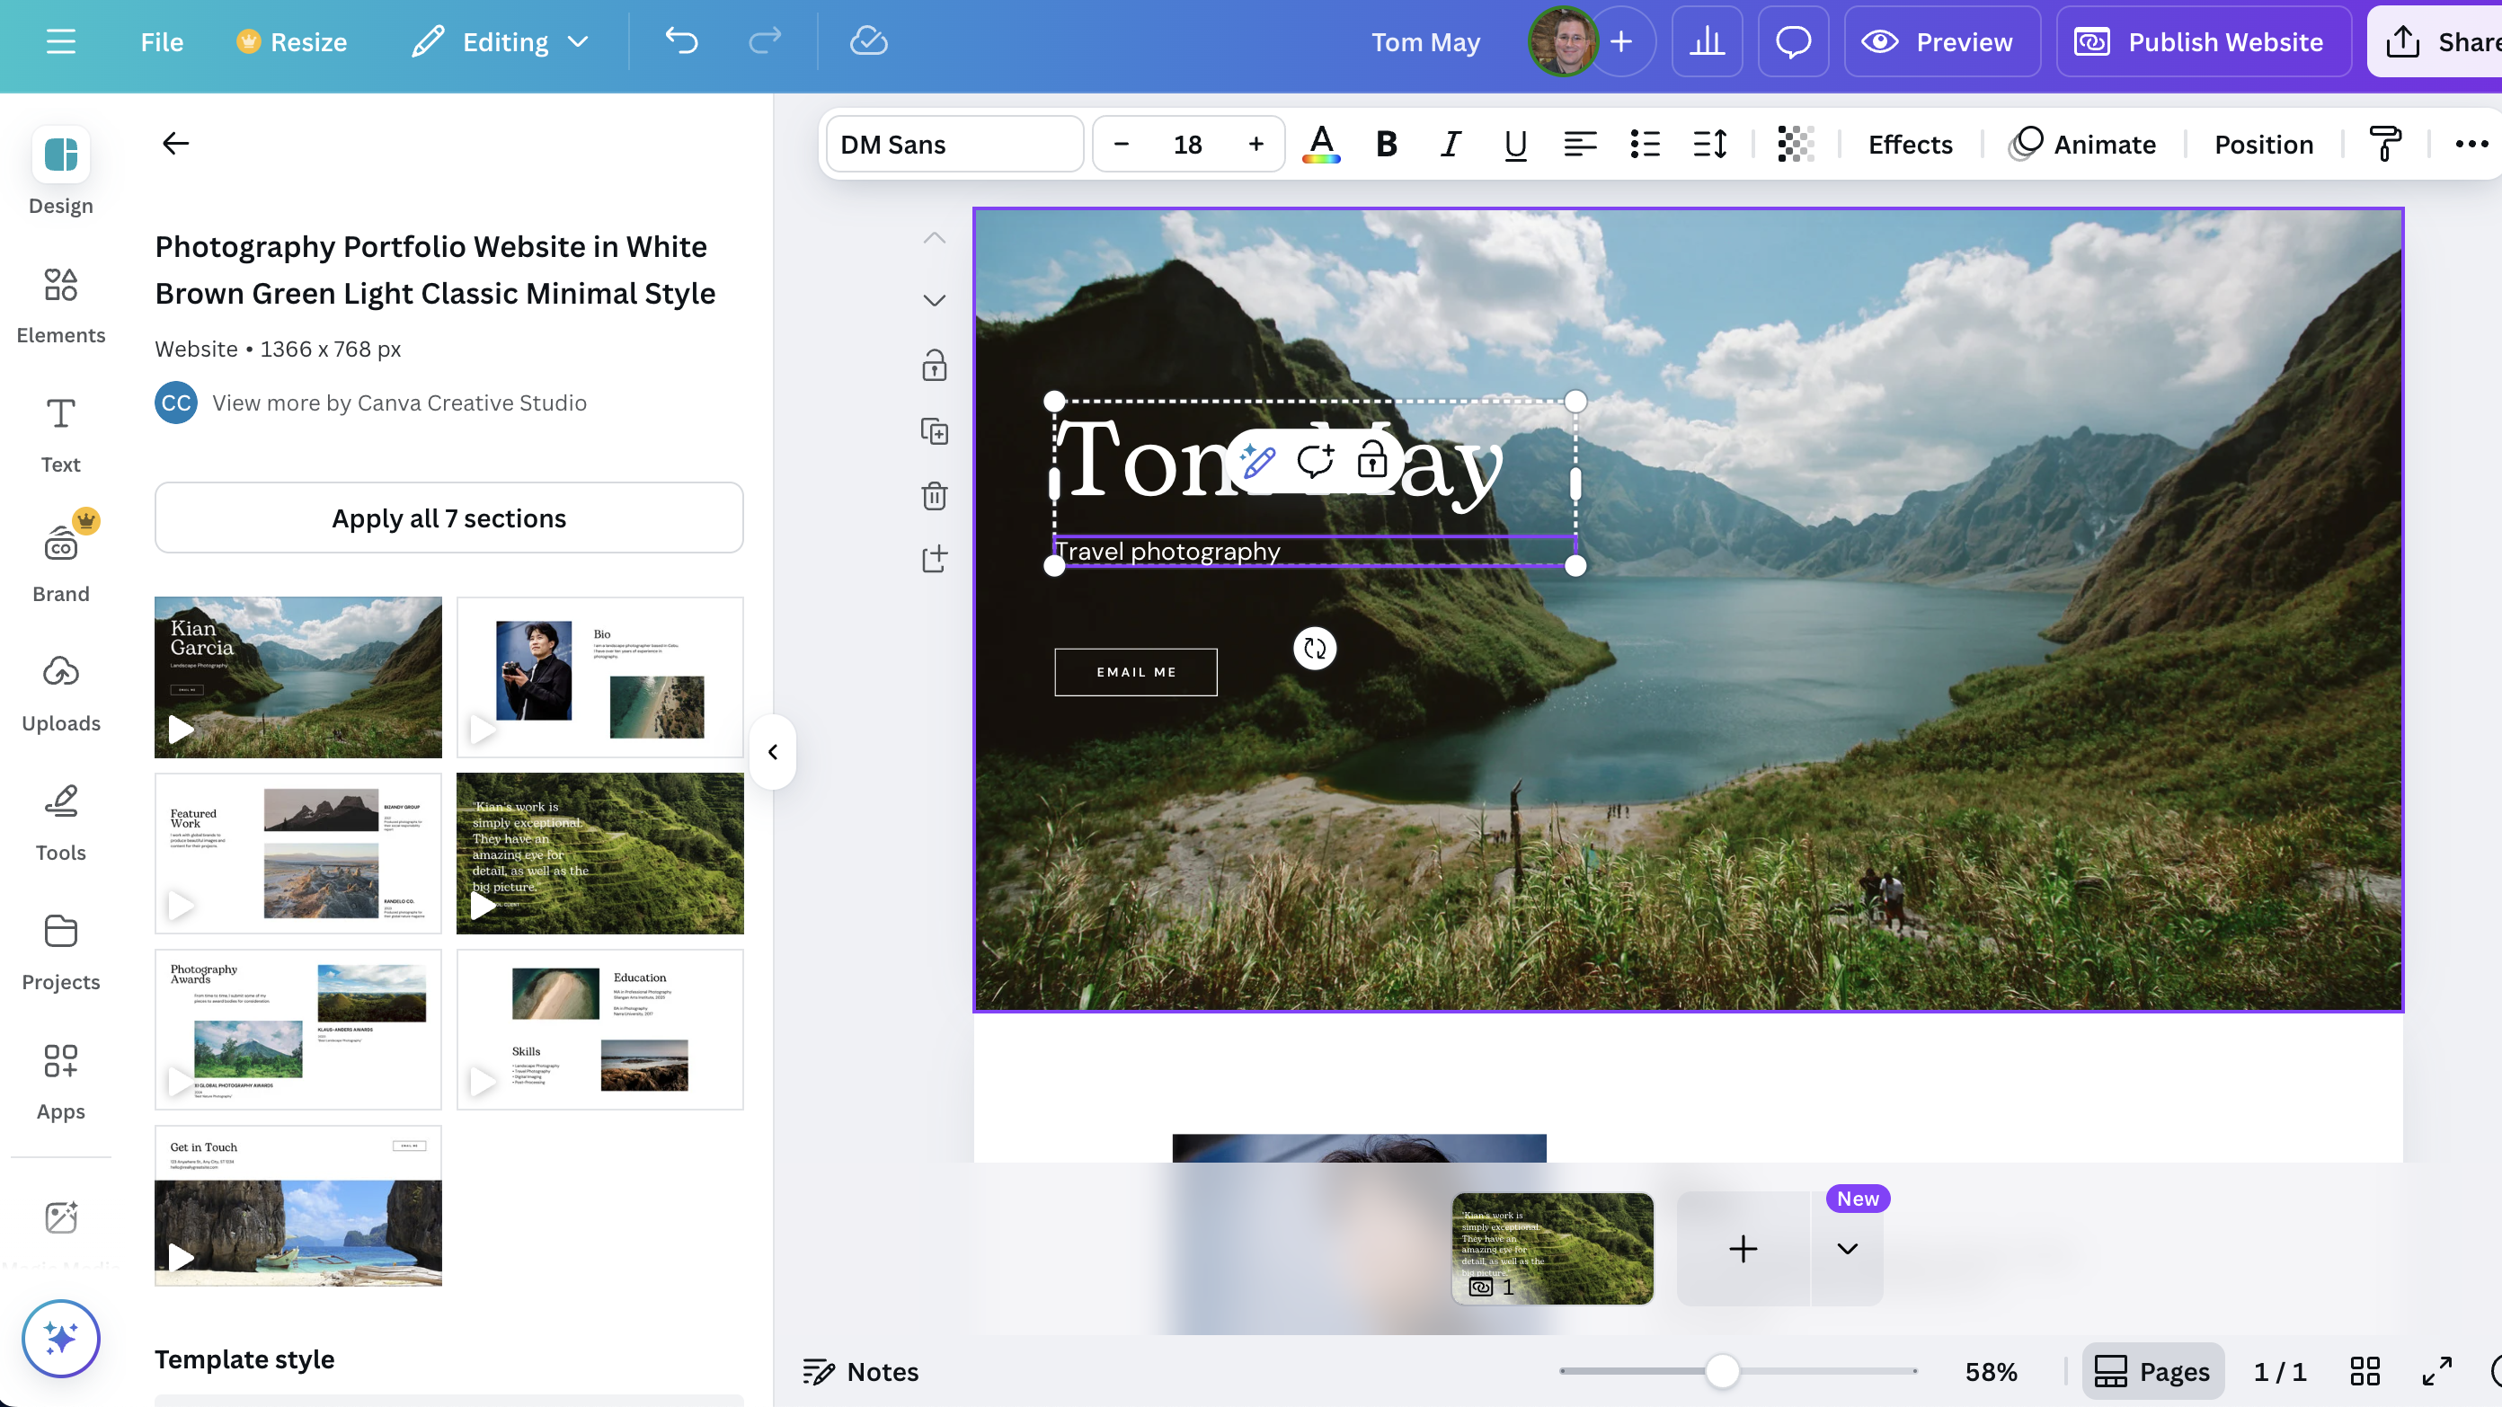Click the Undo arrow icon
The height and width of the screenshot is (1407, 2502).
[682, 41]
